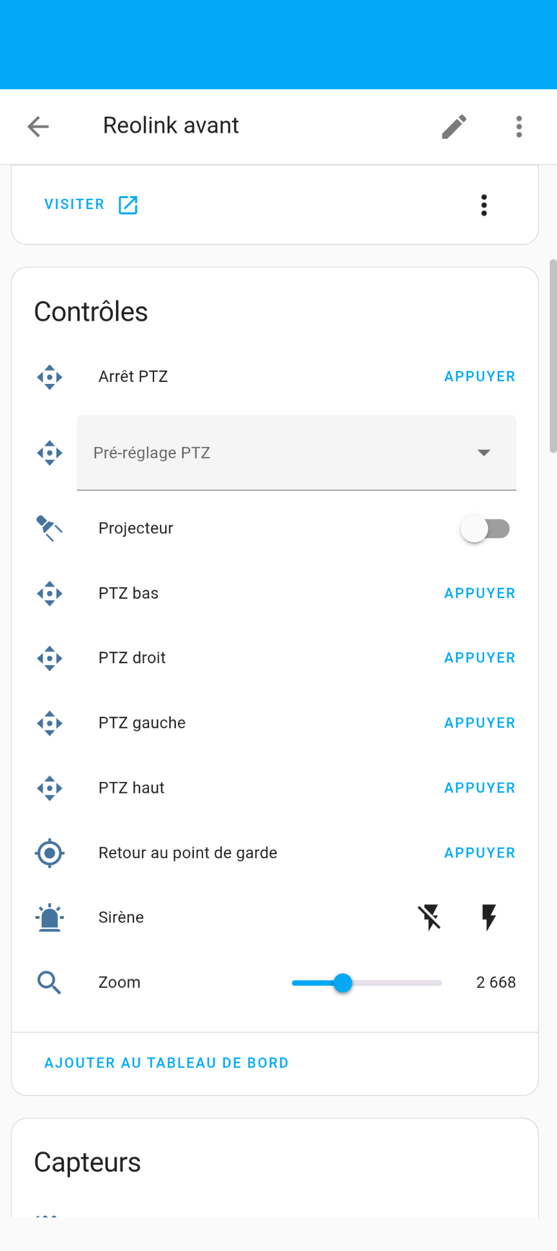Click the Zoom magnifier icon
Viewport: 557px width, 1251px height.
[x=50, y=983]
